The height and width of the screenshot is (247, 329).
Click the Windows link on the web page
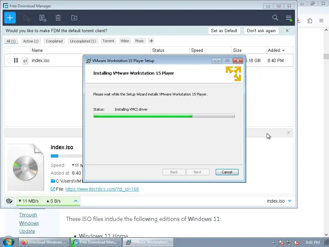pos(29,223)
